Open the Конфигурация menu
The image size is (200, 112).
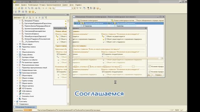(x=33, y=5)
